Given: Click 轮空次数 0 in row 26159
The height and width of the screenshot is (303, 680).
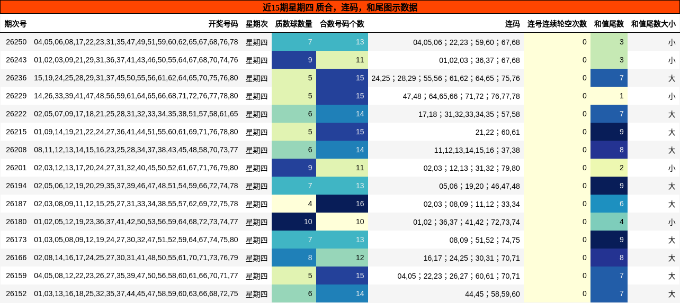Looking at the screenshot, I should click(x=557, y=276).
